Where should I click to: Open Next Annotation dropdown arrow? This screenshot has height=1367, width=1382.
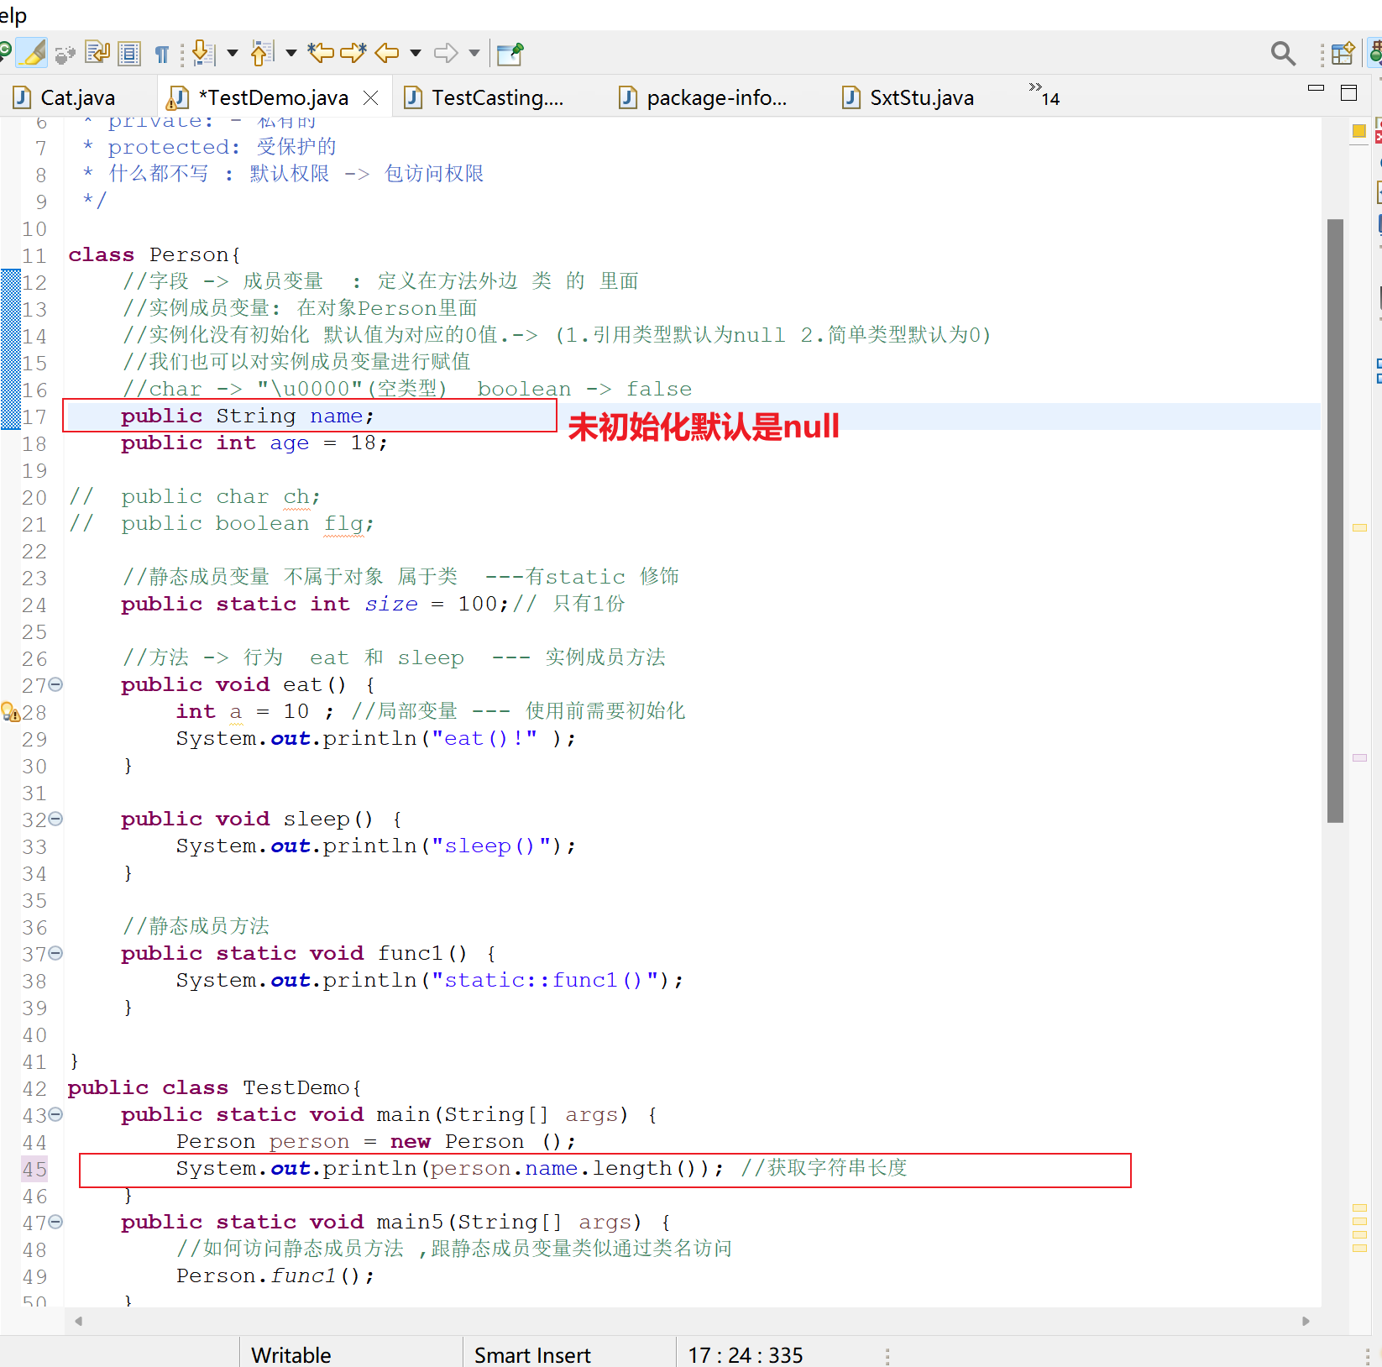pyautogui.click(x=233, y=54)
